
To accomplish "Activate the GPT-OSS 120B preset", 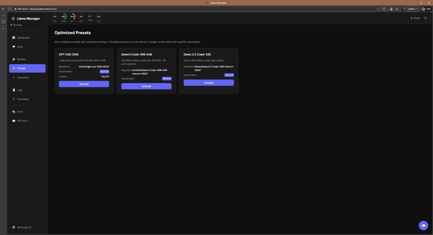I will [x=84, y=84].
